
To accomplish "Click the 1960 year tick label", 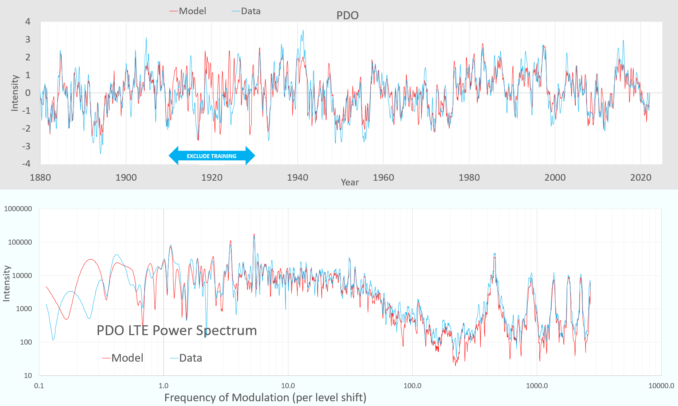I will [x=383, y=177].
